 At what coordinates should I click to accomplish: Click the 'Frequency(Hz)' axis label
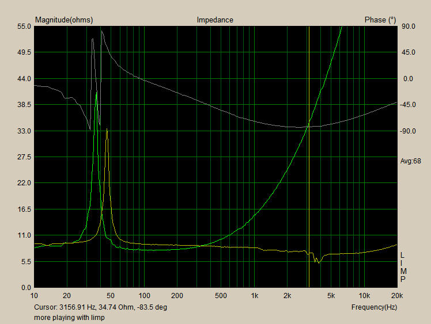[x=374, y=307]
